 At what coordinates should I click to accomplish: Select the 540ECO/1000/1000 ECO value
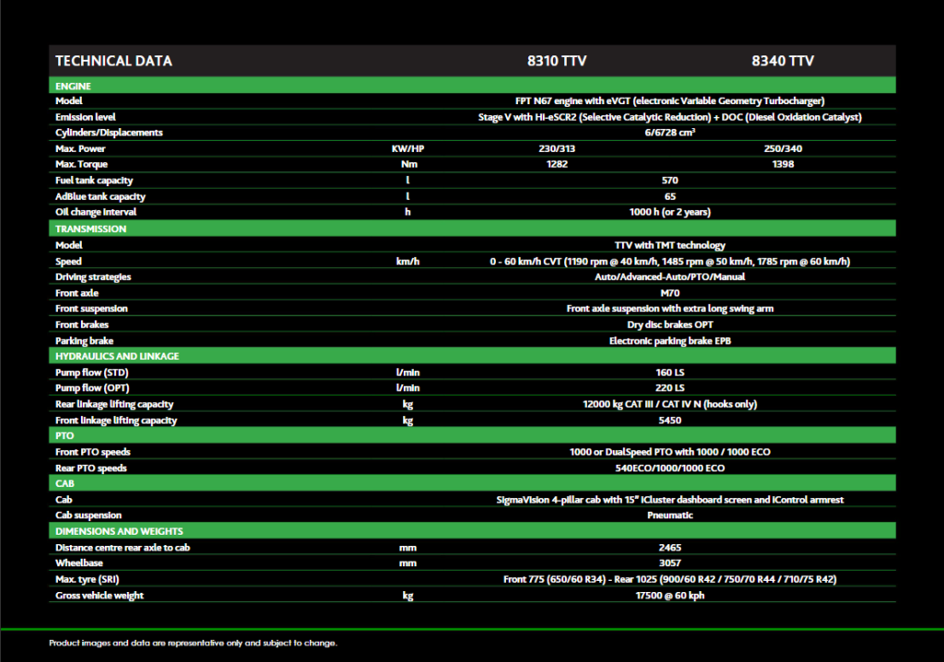click(x=670, y=468)
